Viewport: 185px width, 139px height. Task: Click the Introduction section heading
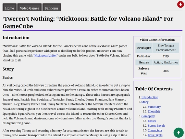16,38
